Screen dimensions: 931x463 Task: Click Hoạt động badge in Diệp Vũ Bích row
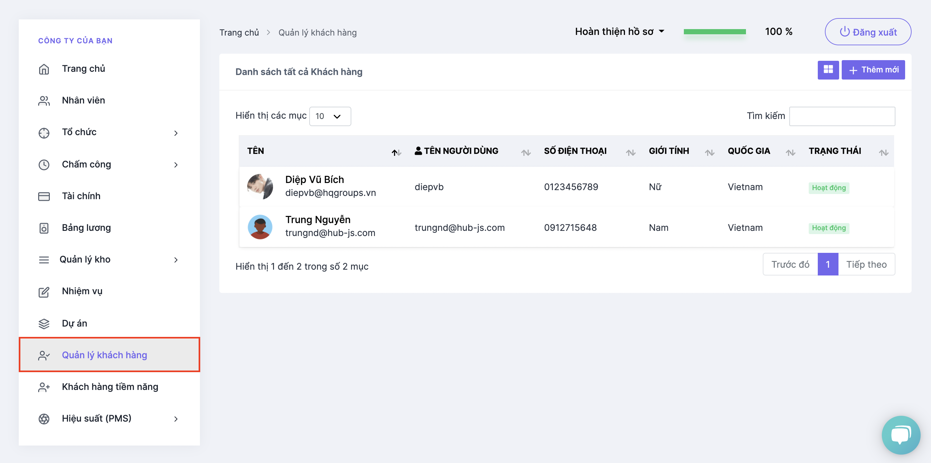[829, 188]
